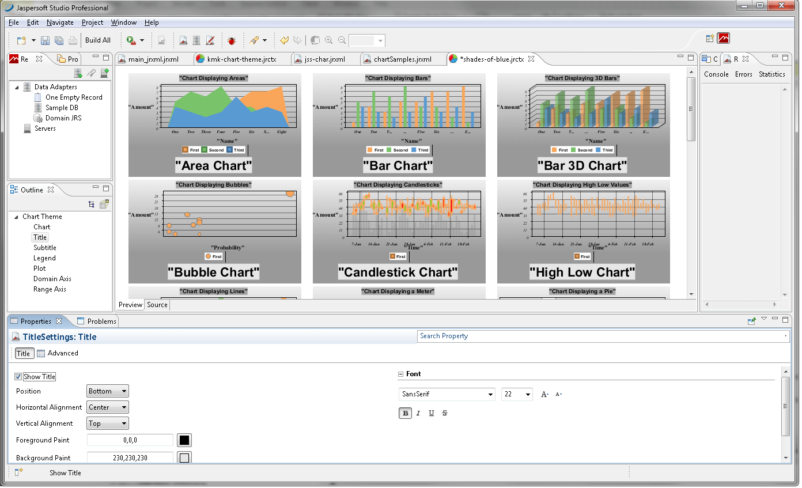This screenshot has width=802, height=488.
Task: Select Domain Axis in the Outline
Action: coord(52,279)
